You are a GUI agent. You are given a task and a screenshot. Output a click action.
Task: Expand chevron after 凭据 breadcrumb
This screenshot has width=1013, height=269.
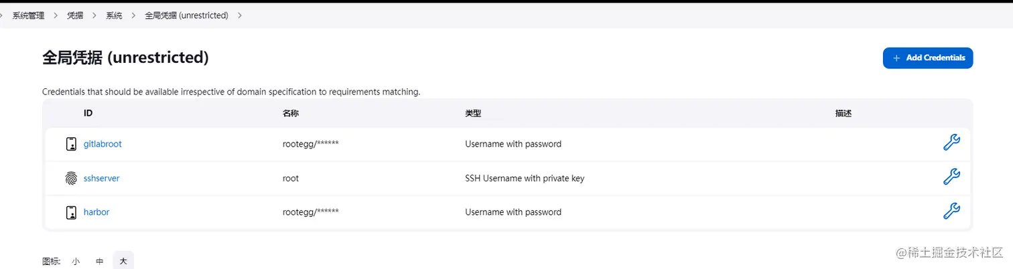pyautogui.click(x=94, y=15)
